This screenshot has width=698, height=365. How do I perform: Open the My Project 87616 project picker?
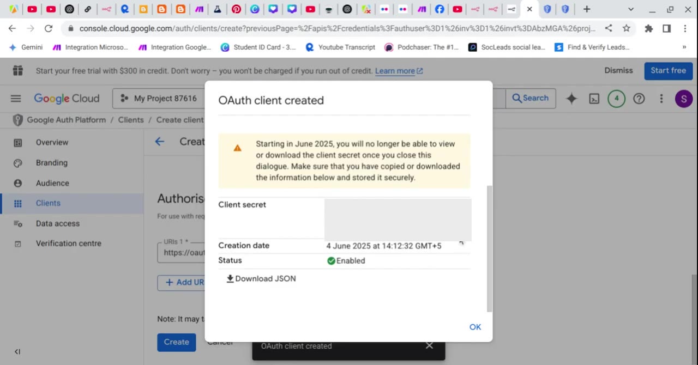coord(159,99)
